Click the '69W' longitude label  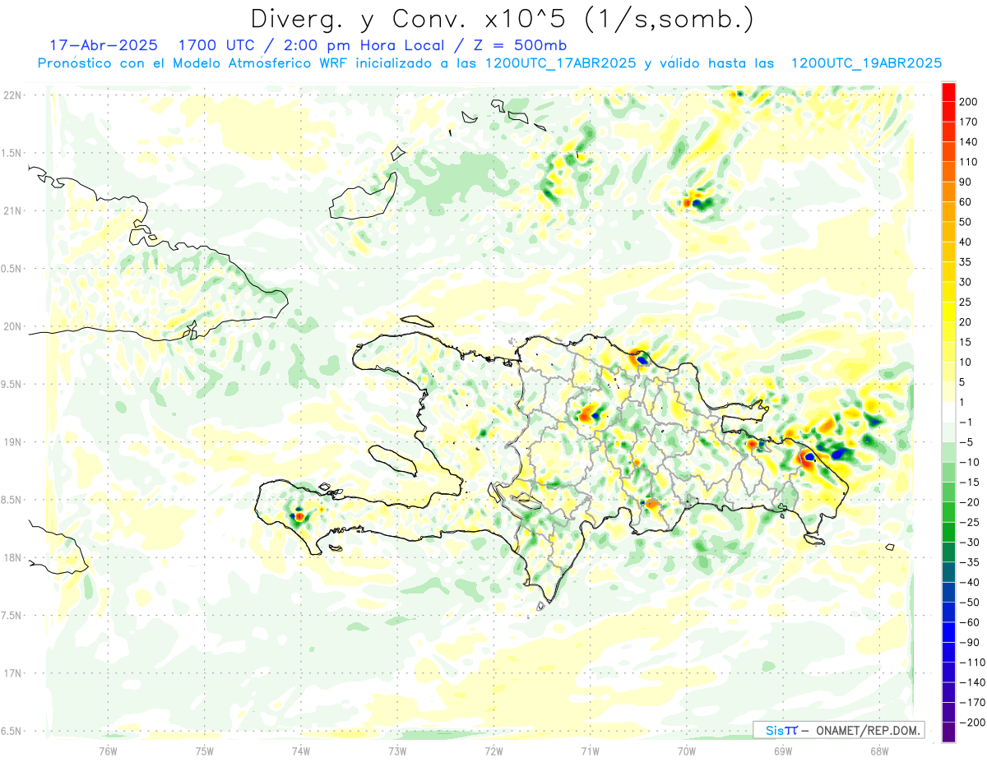pos(783,750)
